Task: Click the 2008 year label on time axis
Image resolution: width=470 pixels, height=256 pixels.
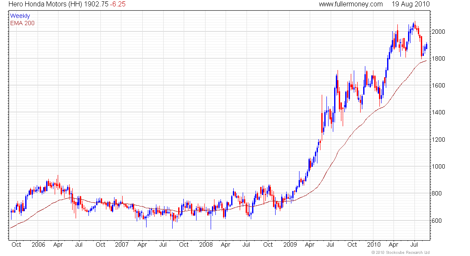Action: 206,244
